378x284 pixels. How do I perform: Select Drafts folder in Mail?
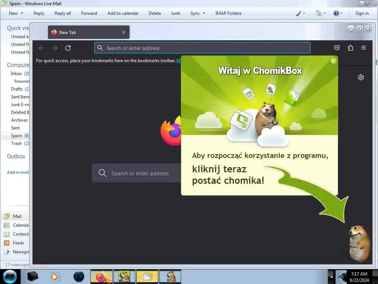pos(17,89)
